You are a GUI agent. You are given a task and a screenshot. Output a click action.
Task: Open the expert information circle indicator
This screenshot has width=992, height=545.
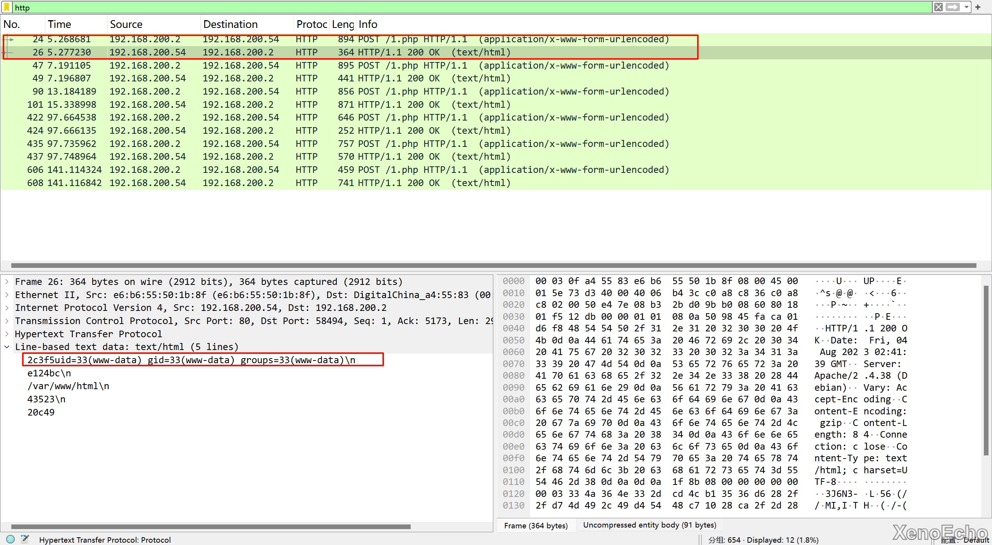[10, 539]
